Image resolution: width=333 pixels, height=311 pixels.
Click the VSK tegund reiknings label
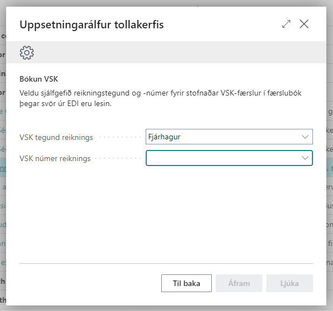click(56, 137)
